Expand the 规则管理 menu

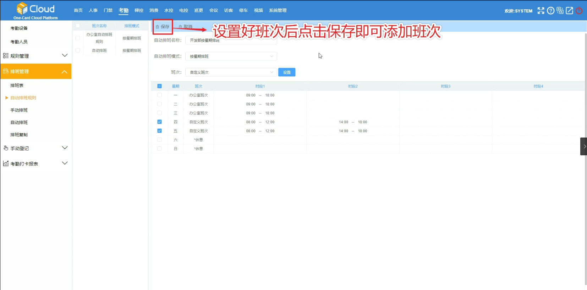[x=65, y=55]
